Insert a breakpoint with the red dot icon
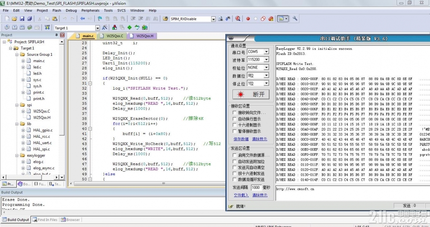430x227 pixels. [x=248, y=19]
